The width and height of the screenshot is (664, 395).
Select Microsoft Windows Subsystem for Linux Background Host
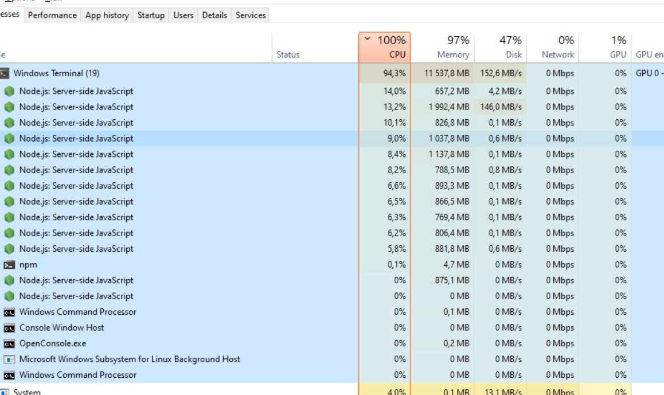130,359
